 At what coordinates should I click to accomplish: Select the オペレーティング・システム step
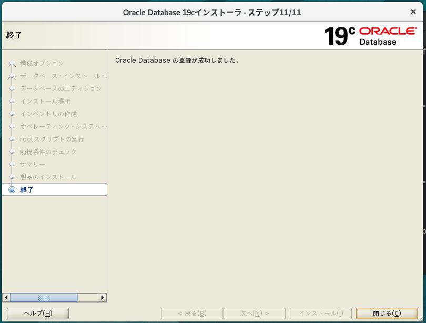coord(63,126)
